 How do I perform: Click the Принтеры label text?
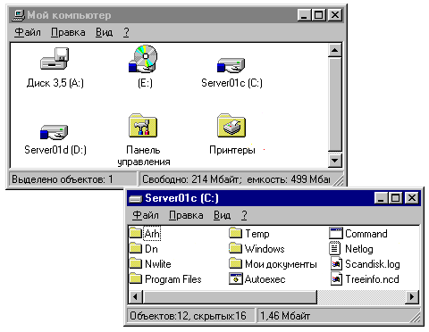coord(232,150)
